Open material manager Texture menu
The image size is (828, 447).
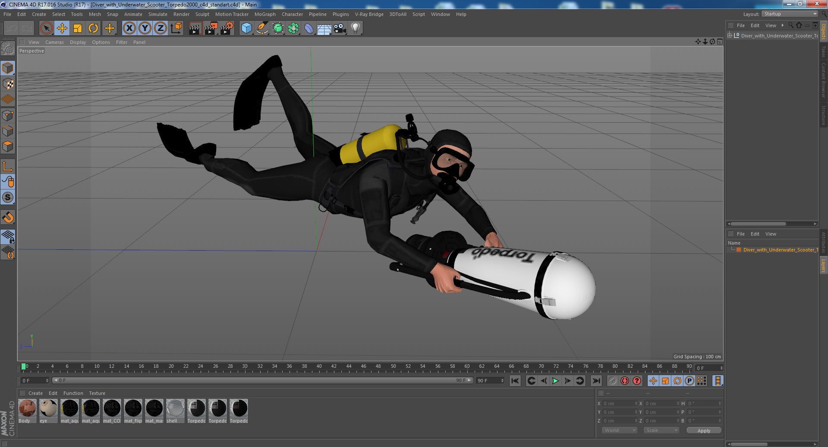[97, 393]
